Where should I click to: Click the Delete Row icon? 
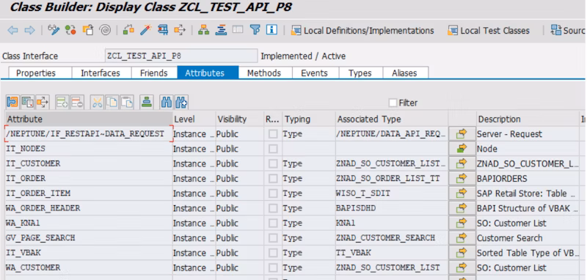pyautogui.click(x=77, y=102)
